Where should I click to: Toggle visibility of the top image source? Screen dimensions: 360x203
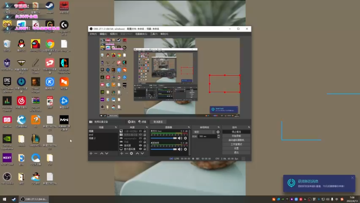click(x=140, y=131)
